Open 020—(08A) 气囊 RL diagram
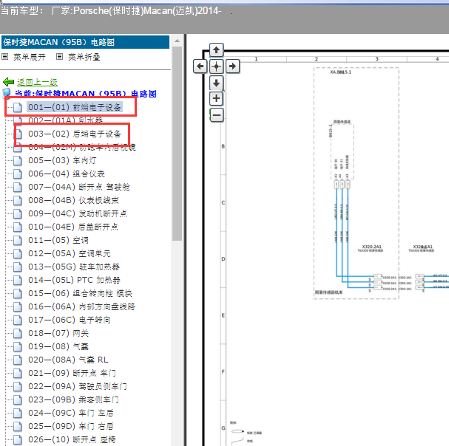This screenshot has width=449, height=446. [x=68, y=360]
